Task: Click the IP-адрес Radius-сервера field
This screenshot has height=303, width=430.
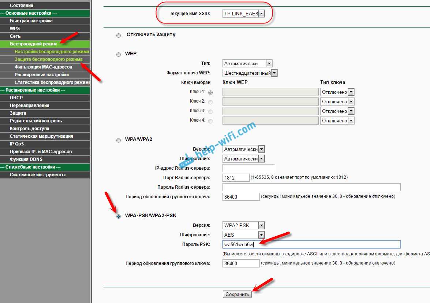Action: tap(248, 168)
